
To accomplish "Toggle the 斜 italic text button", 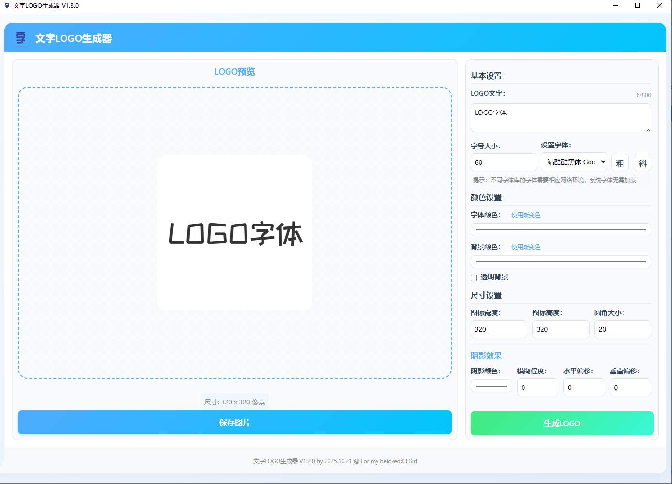I will click(642, 162).
